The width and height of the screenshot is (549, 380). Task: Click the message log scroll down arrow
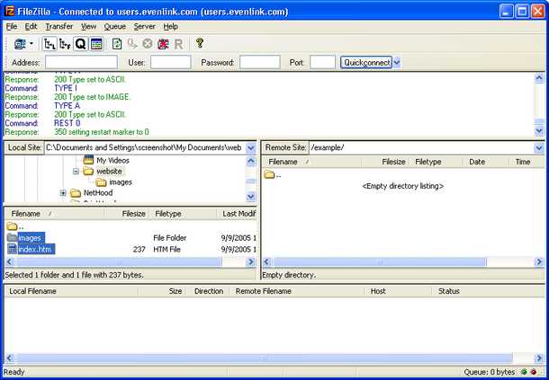click(x=539, y=131)
